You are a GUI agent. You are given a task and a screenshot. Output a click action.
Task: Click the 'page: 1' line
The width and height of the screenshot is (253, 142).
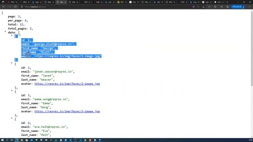15,17
